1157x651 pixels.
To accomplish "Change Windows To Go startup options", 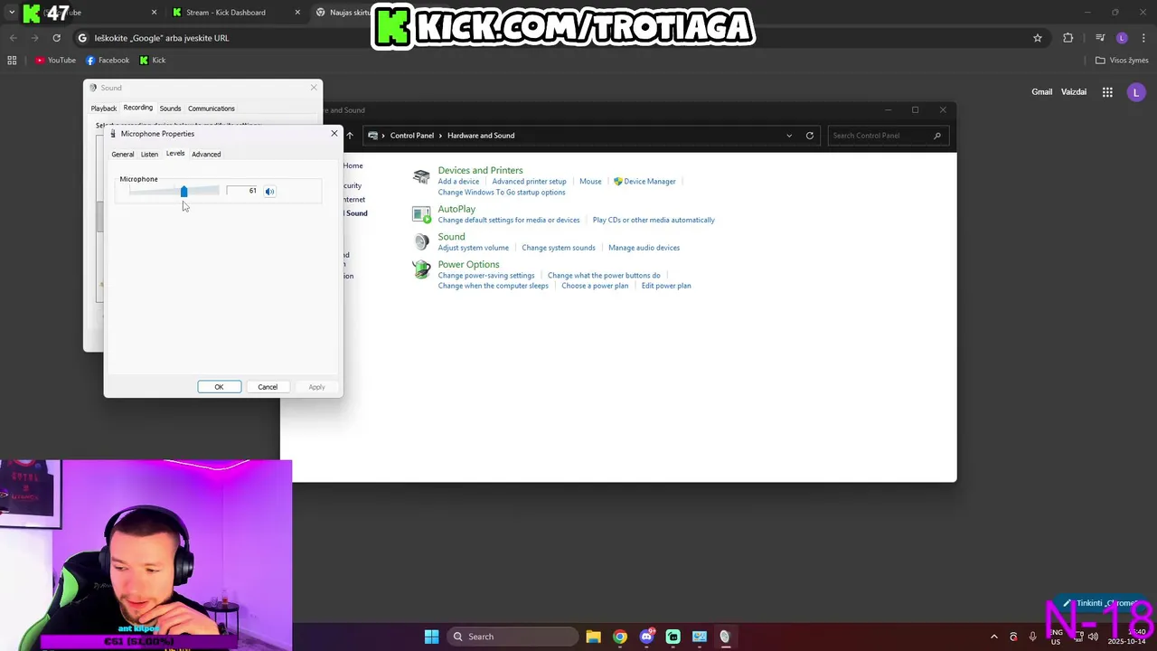I will pyautogui.click(x=502, y=193).
